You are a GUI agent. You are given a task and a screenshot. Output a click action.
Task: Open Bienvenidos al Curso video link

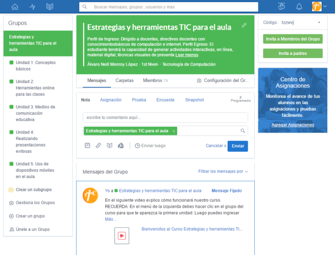[192, 229]
